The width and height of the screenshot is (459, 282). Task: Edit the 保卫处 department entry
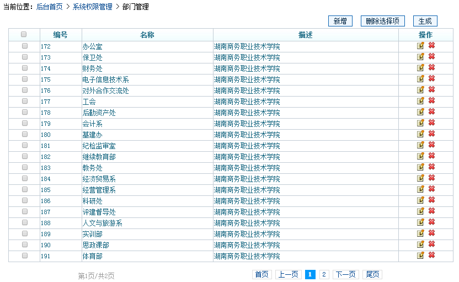[420, 57]
